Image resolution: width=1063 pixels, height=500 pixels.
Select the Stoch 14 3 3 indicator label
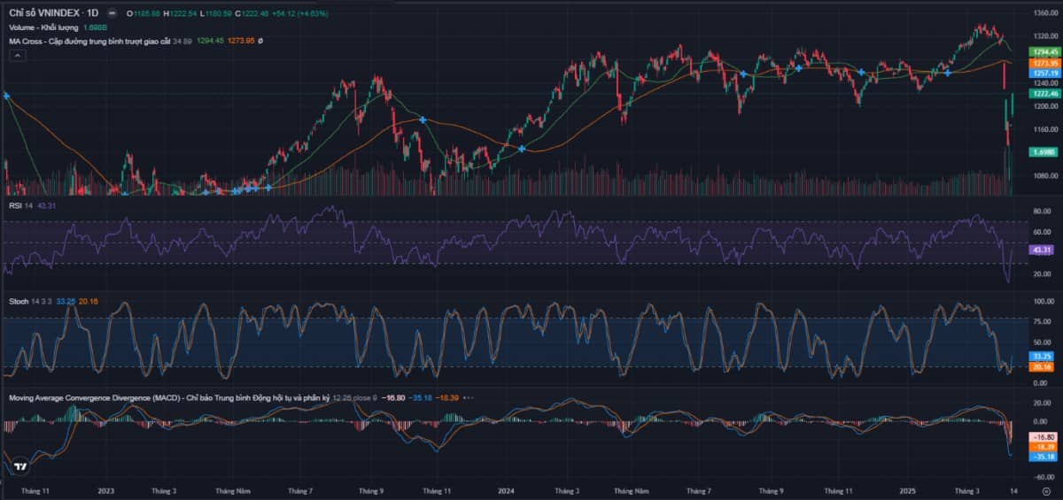point(30,302)
